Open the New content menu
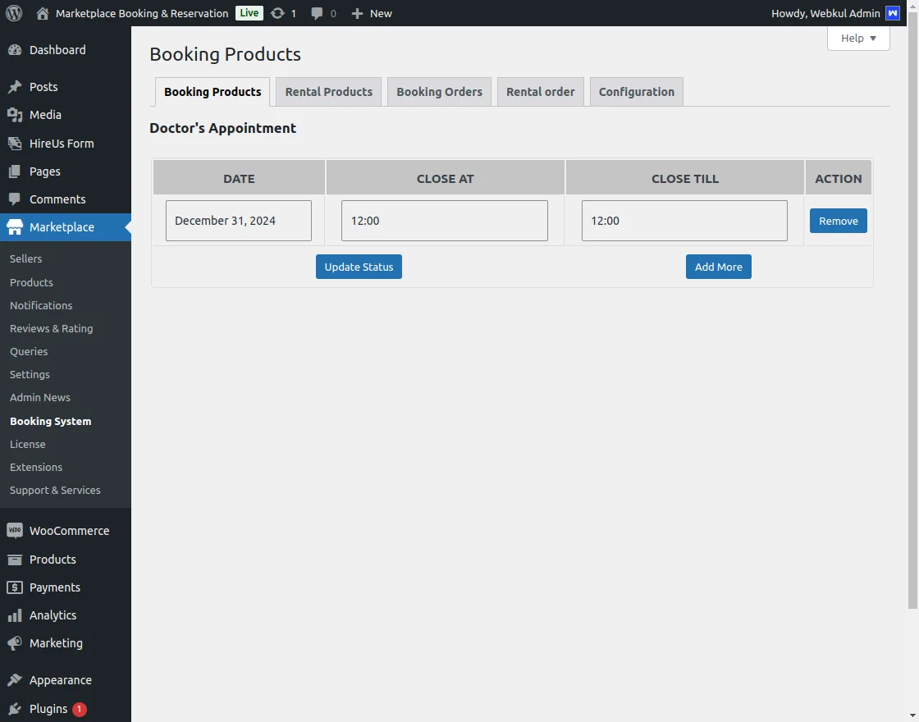 tap(372, 13)
